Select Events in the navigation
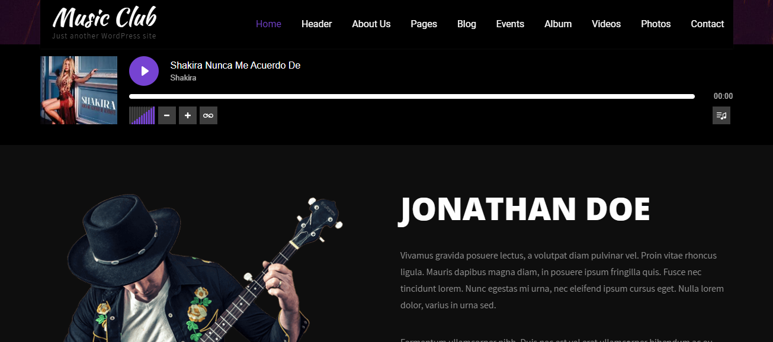The width and height of the screenshot is (773, 342). [x=510, y=24]
